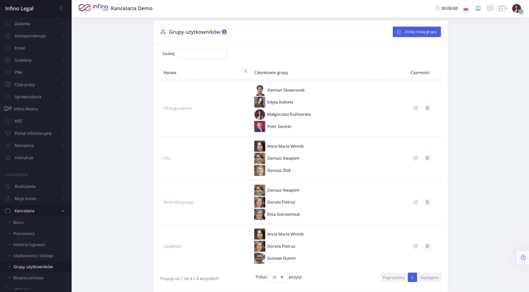This screenshot has width=529, height=292.
Task: Delete the Upadłości group
Action: pos(427,246)
